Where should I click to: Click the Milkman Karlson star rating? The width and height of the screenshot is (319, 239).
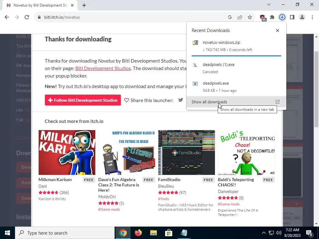pos(48,192)
